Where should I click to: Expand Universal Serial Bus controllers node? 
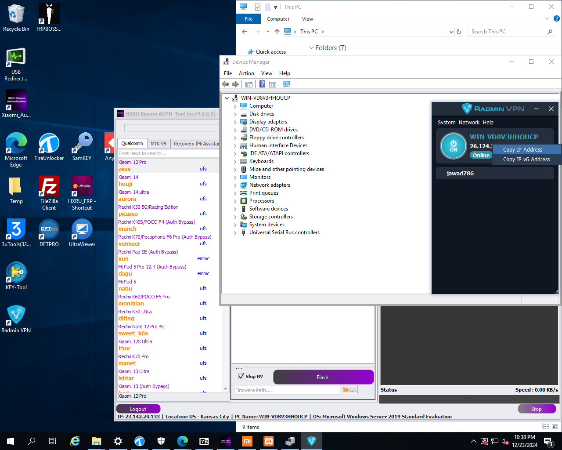pyautogui.click(x=235, y=233)
